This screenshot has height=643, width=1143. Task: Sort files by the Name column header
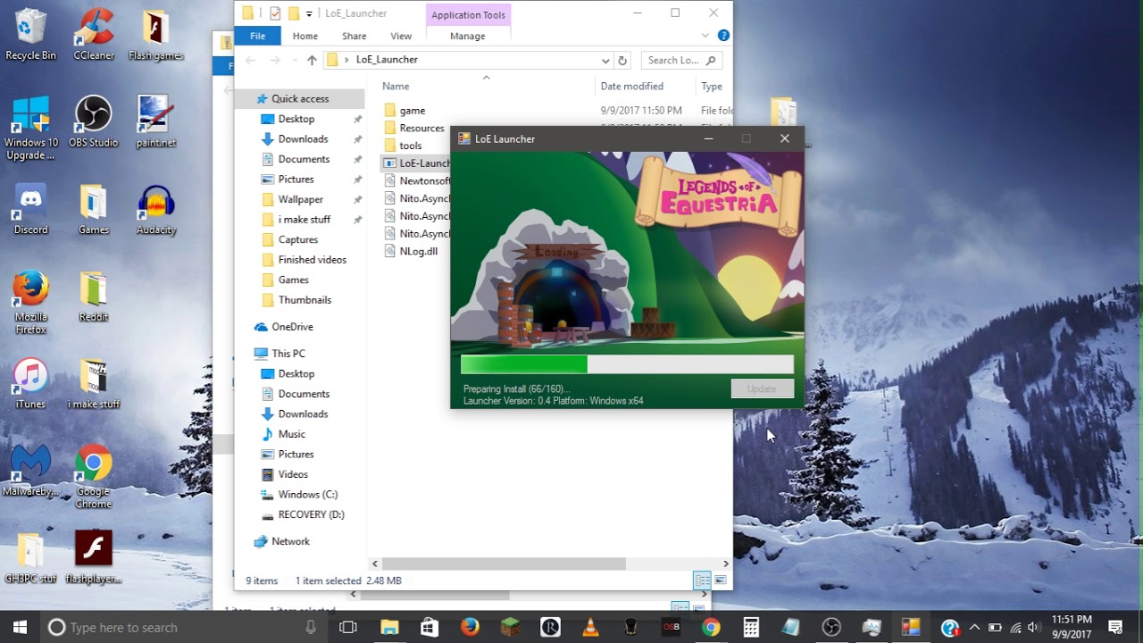[396, 87]
